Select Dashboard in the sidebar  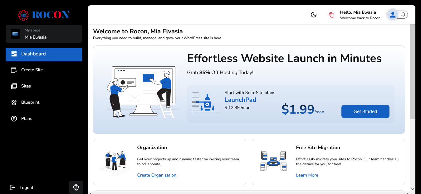(44, 54)
